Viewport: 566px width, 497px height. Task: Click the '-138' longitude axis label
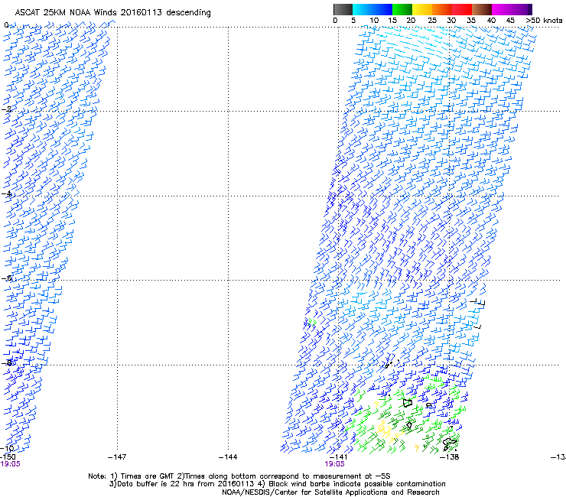pyautogui.click(x=450, y=457)
